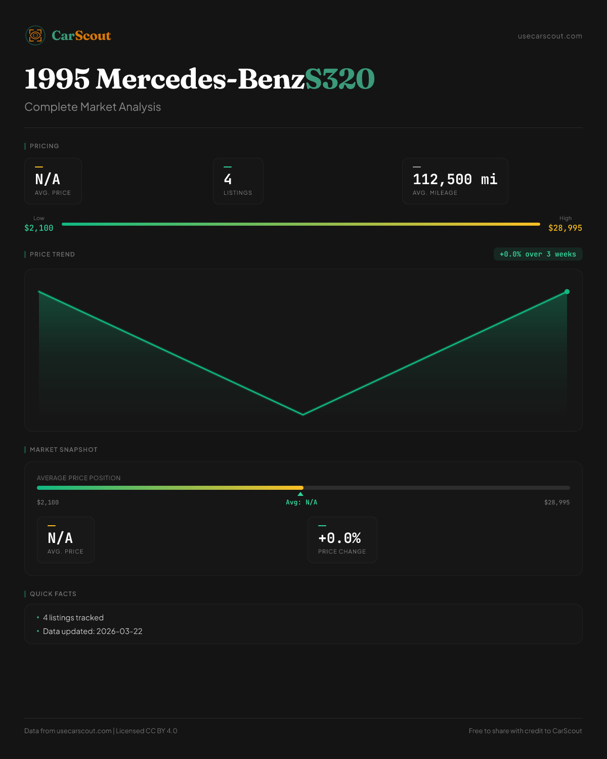Click the +0.0% over 3 weeks badge

click(x=538, y=254)
